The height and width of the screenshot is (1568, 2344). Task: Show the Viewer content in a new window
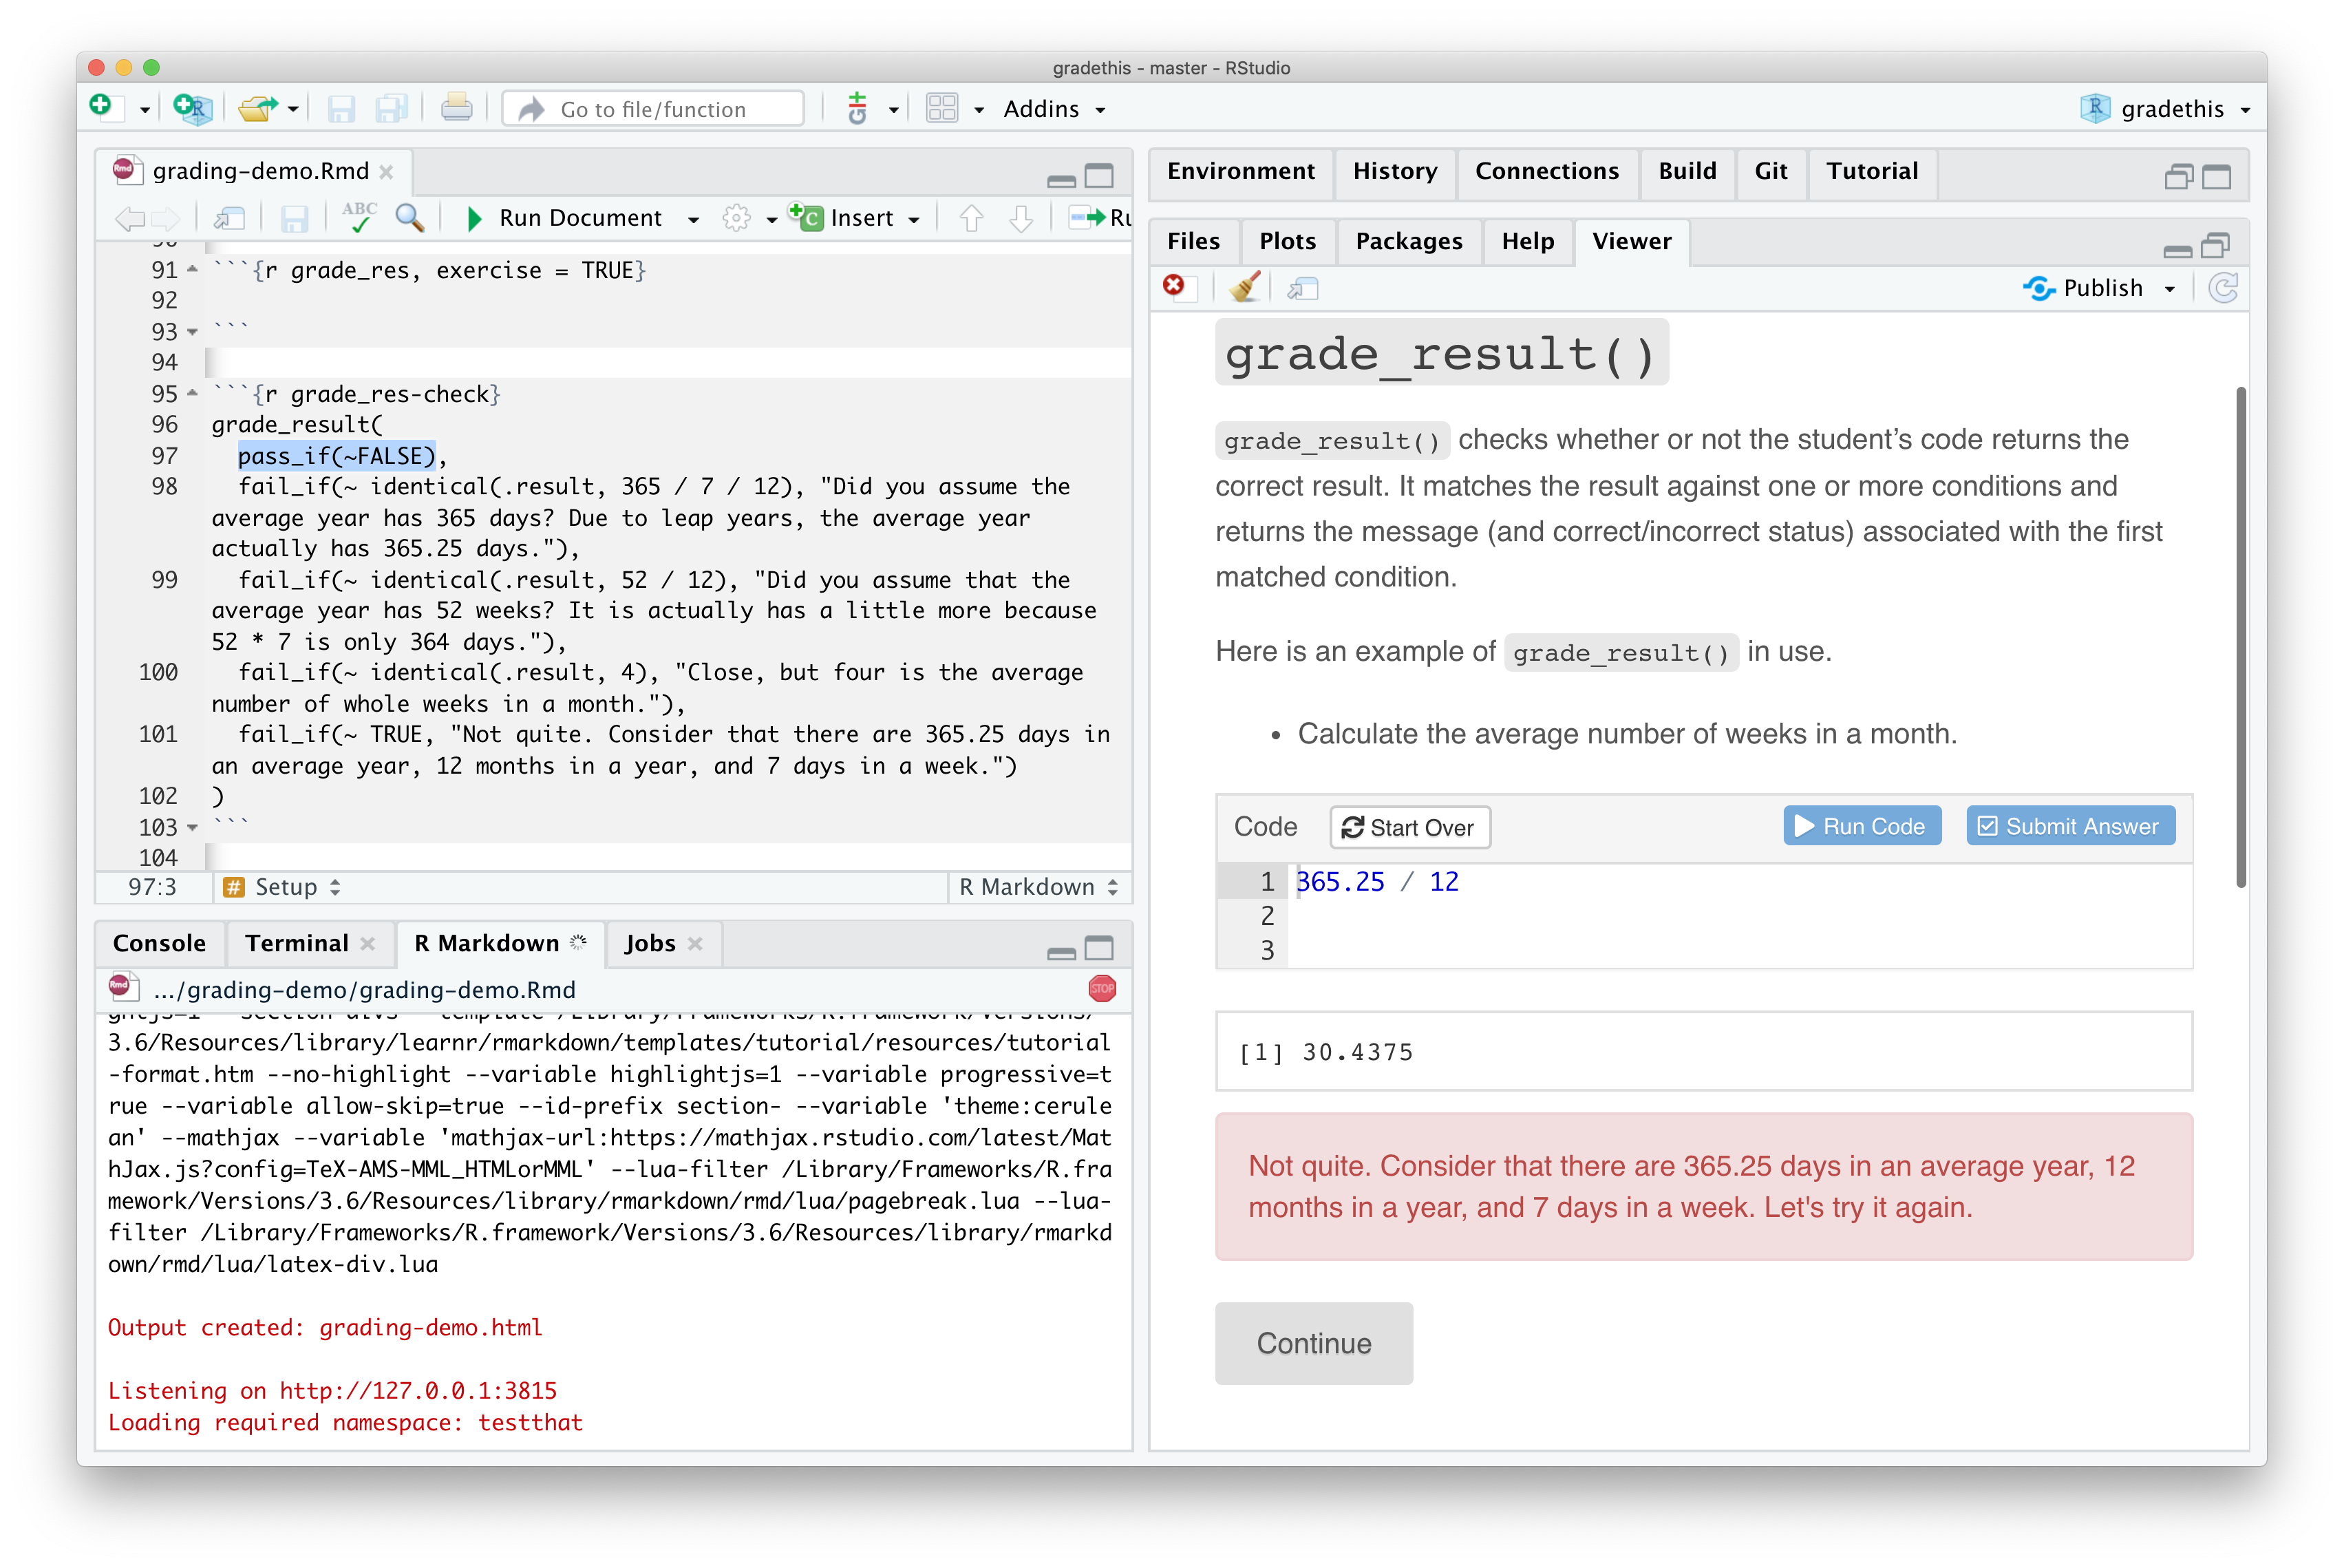click(1301, 288)
